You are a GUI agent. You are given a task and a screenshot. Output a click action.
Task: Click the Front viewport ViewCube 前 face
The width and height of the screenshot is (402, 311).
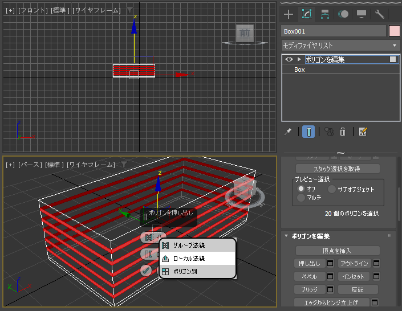click(245, 33)
